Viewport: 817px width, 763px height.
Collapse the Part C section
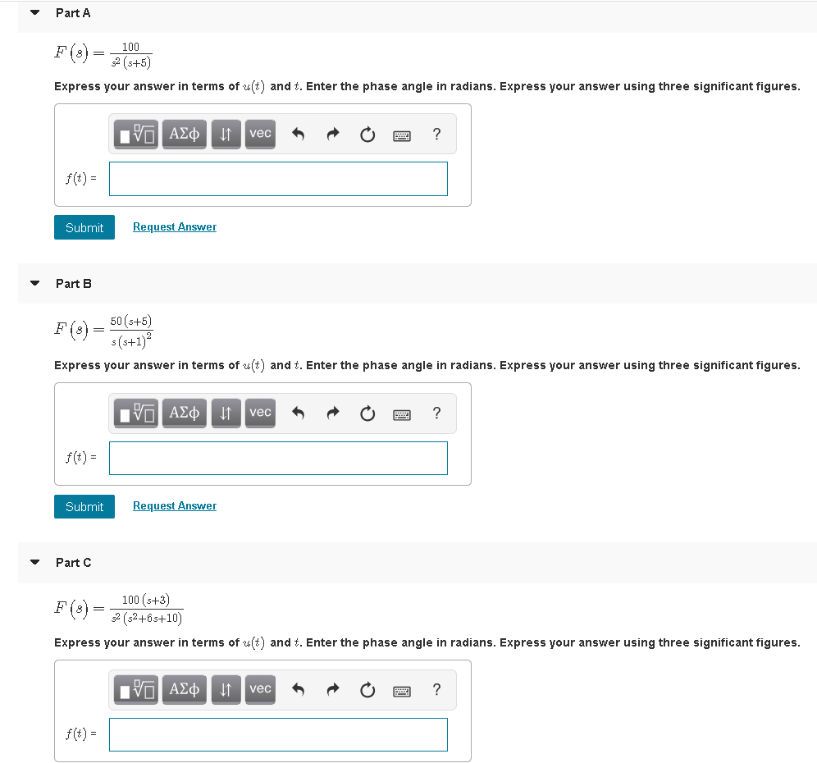[x=33, y=562]
